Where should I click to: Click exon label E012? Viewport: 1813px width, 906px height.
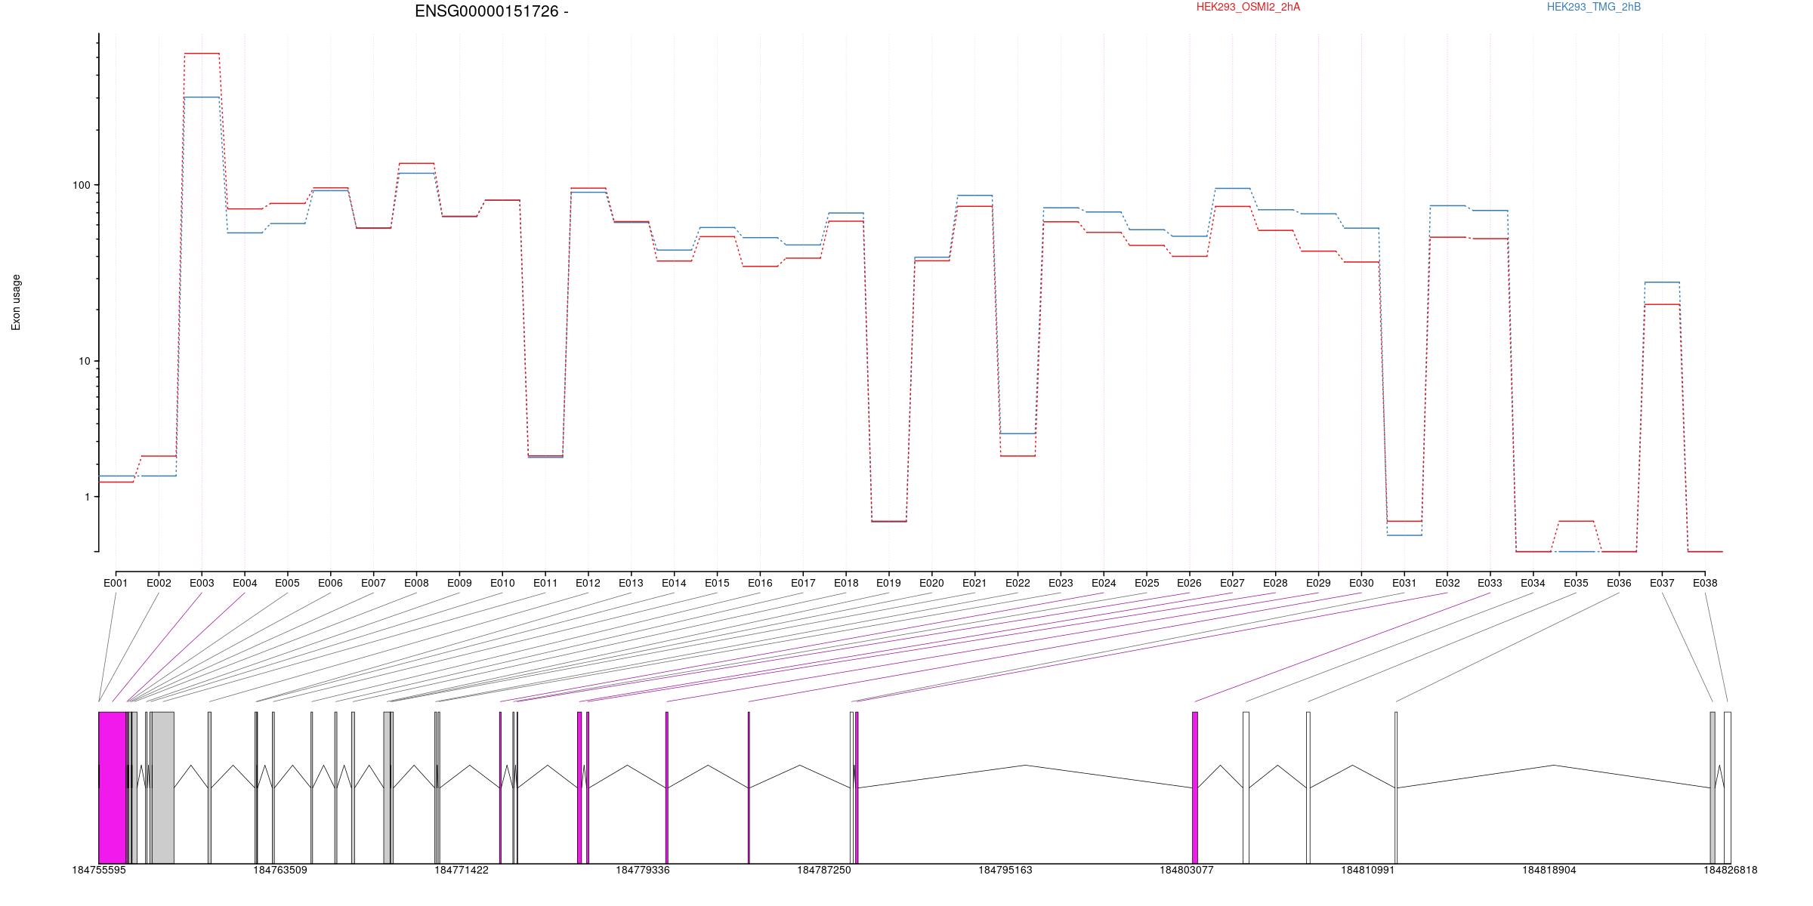click(588, 583)
